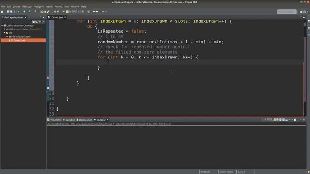The width and height of the screenshot is (310, 174).
Task: Click the Search pen toolbar icon
Action: [48, 12]
